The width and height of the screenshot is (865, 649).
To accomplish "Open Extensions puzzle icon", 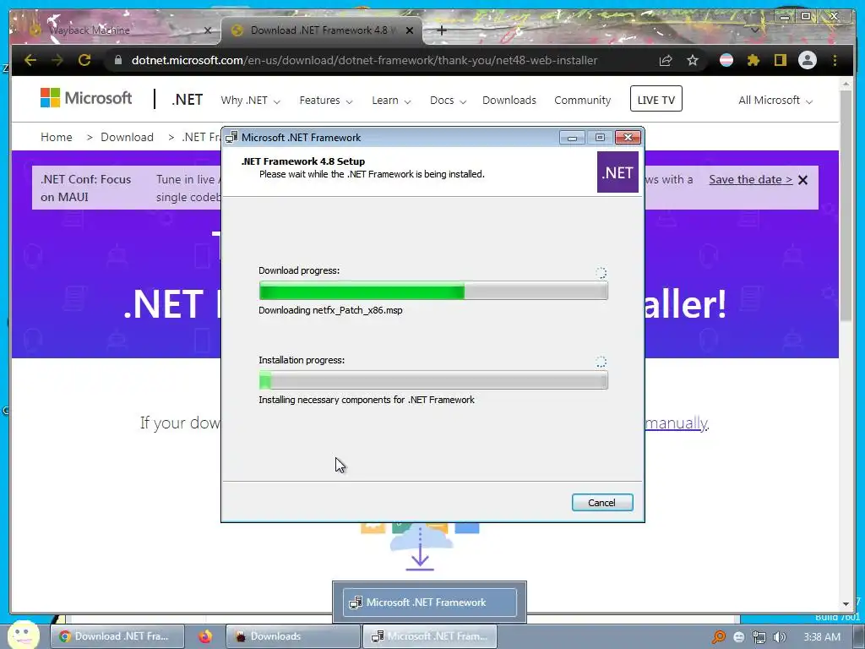I will 753,60.
